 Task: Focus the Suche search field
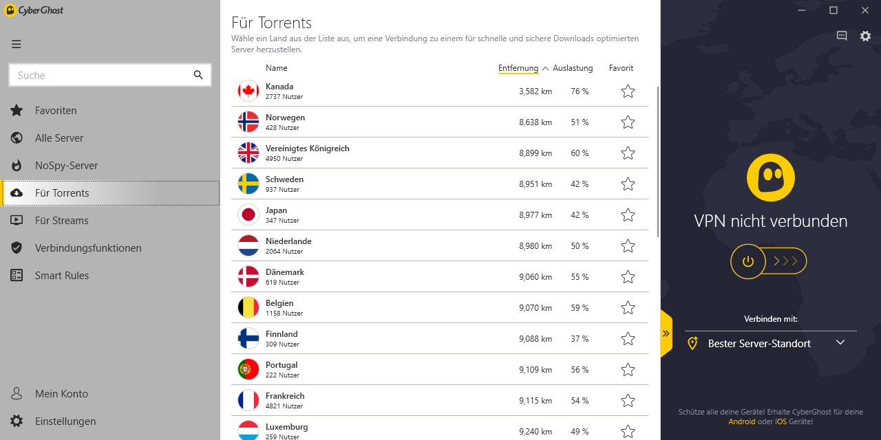point(110,75)
